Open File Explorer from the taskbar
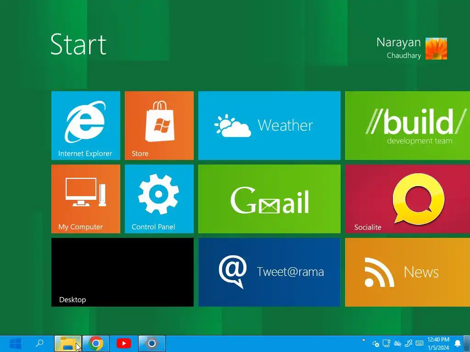This screenshot has width=470, height=352. point(68,343)
